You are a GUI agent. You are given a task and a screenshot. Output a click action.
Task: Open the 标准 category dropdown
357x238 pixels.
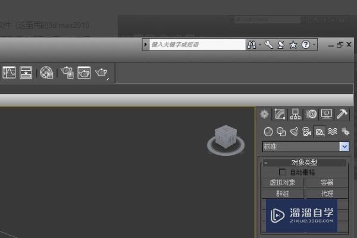tap(306, 147)
